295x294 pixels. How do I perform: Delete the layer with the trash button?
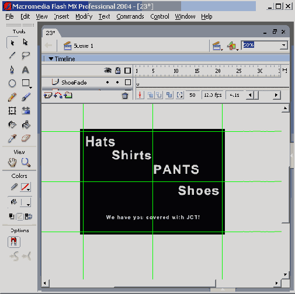point(125,96)
